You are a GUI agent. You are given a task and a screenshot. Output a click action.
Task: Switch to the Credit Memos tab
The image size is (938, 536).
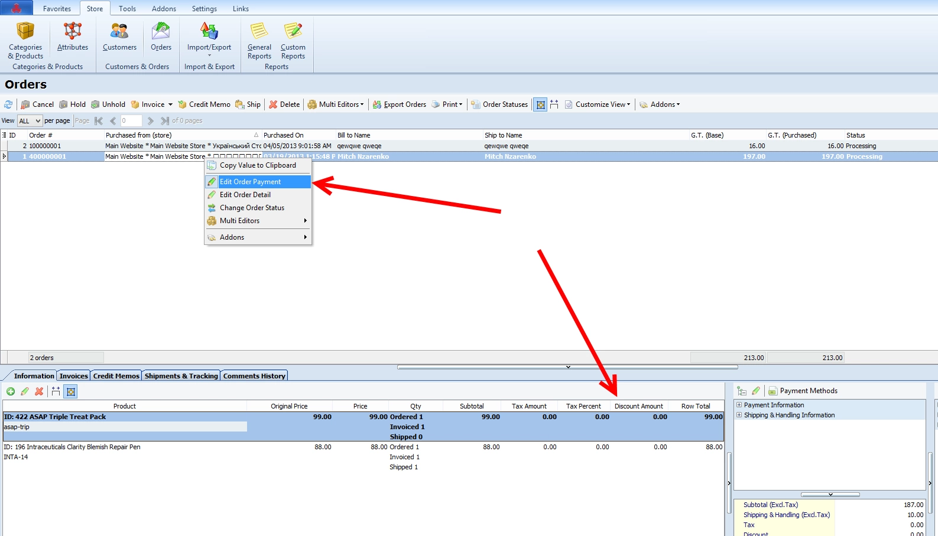pos(116,376)
